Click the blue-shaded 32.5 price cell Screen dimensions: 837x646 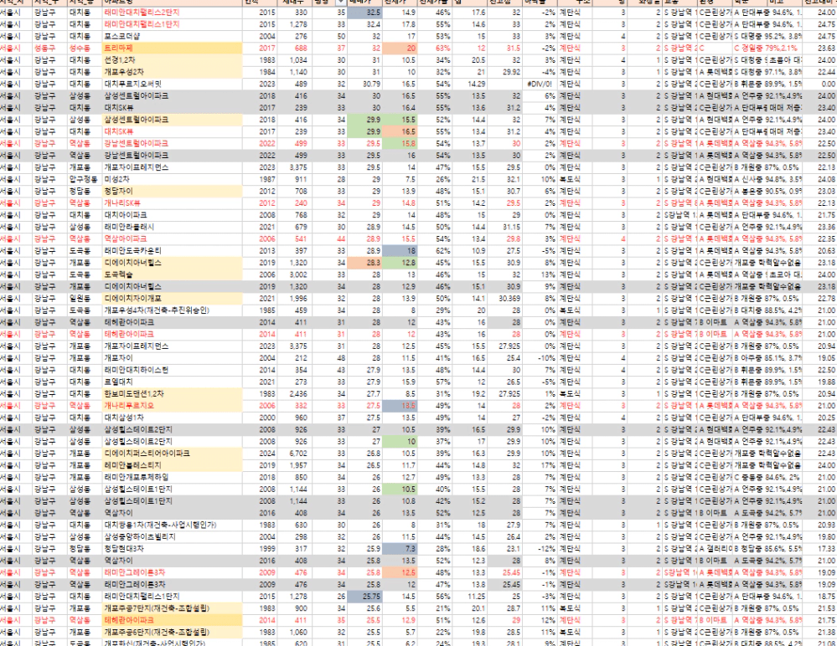[364, 13]
